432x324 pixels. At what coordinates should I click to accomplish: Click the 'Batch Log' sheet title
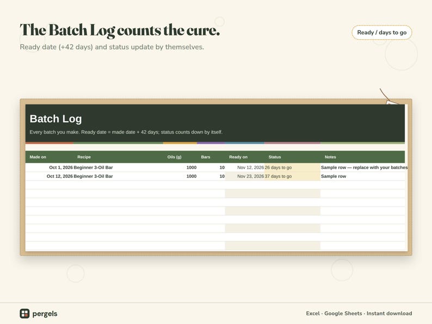pos(55,119)
